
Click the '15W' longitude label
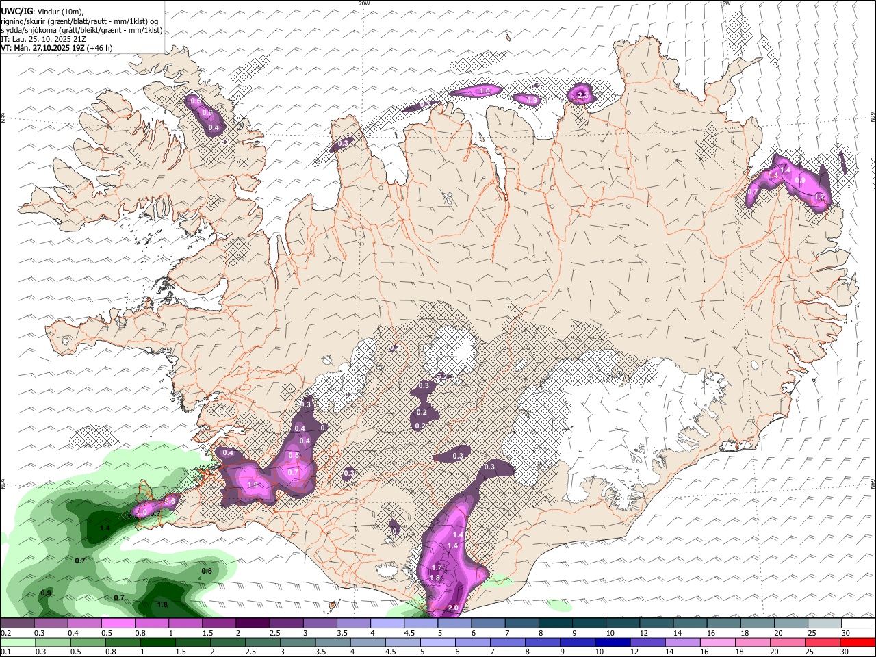(724, 3)
